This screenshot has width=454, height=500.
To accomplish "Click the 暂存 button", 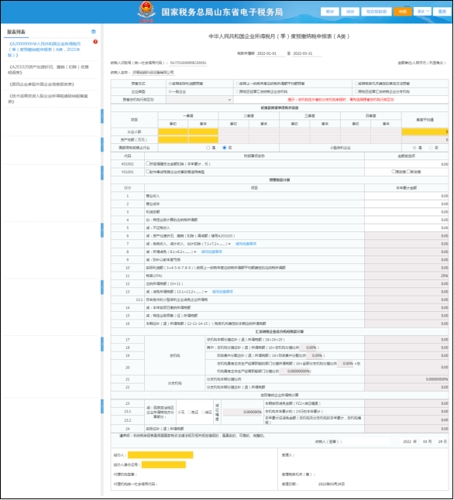I will 330,12.
